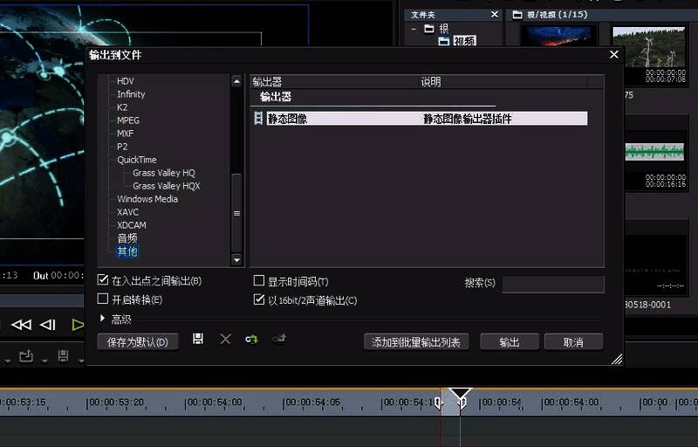Toggle 以16bit/2声道输出 checkbox
698x447 pixels.
pyautogui.click(x=258, y=299)
